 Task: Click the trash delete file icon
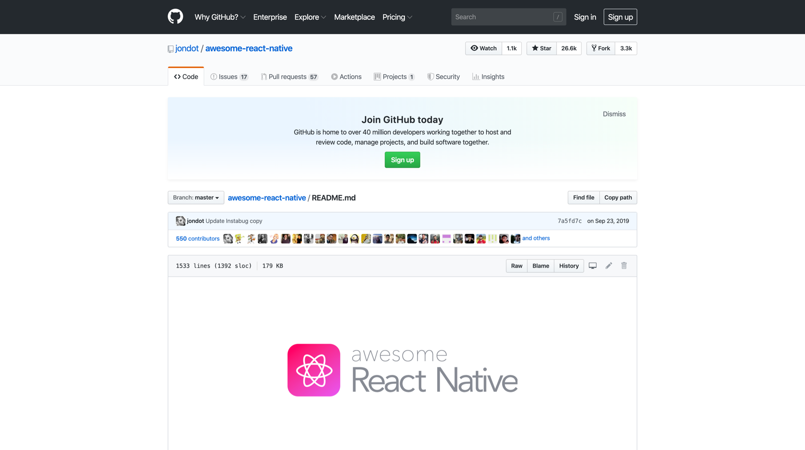tap(624, 266)
